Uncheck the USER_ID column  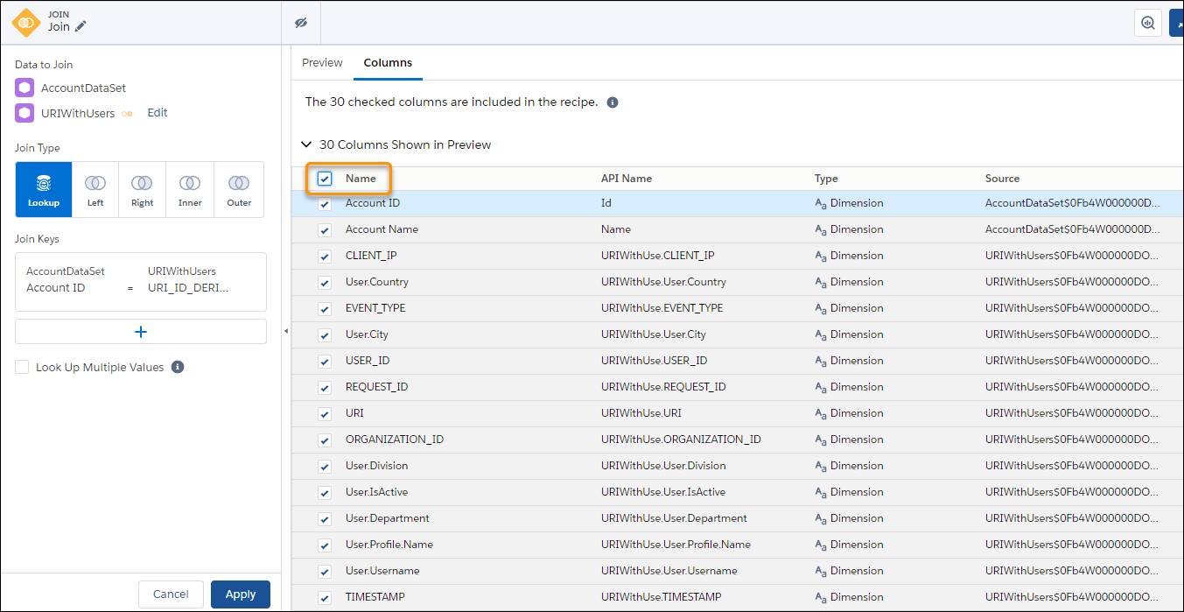(x=325, y=362)
